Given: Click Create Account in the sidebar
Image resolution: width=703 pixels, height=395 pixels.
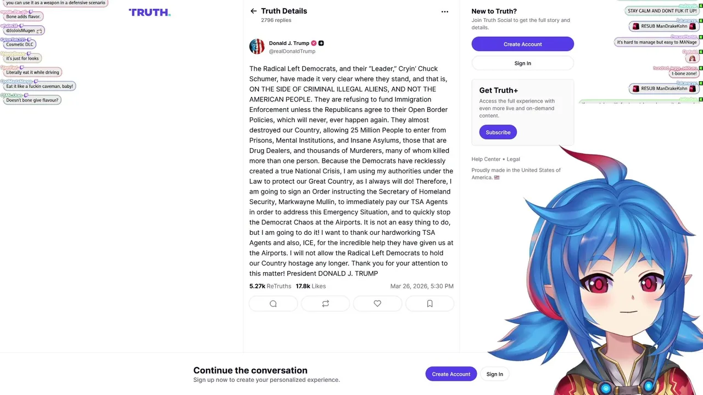Looking at the screenshot, I should pyautogui.click(x=522, y=44).
